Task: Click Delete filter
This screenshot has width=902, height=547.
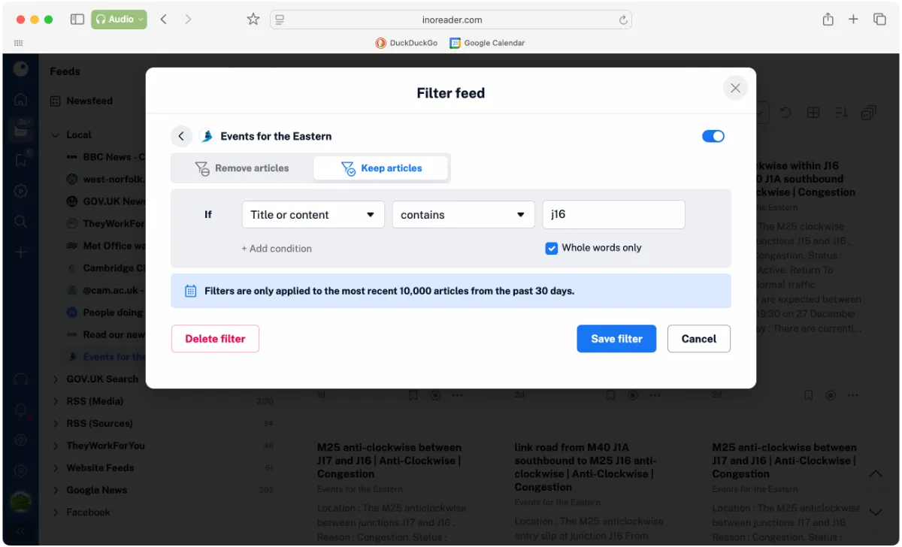Action: point(215,339)
